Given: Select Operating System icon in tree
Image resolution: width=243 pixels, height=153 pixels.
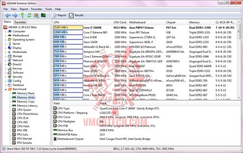Looking at the screenshot, I should 10,40.
